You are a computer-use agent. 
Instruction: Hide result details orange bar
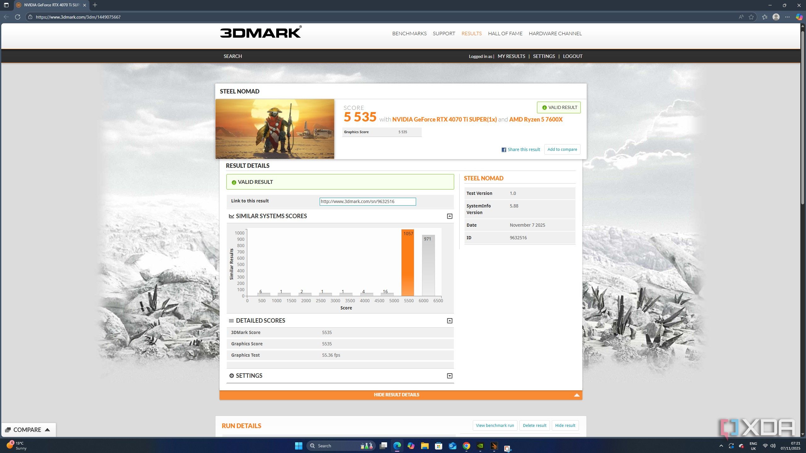pos(401,395)
